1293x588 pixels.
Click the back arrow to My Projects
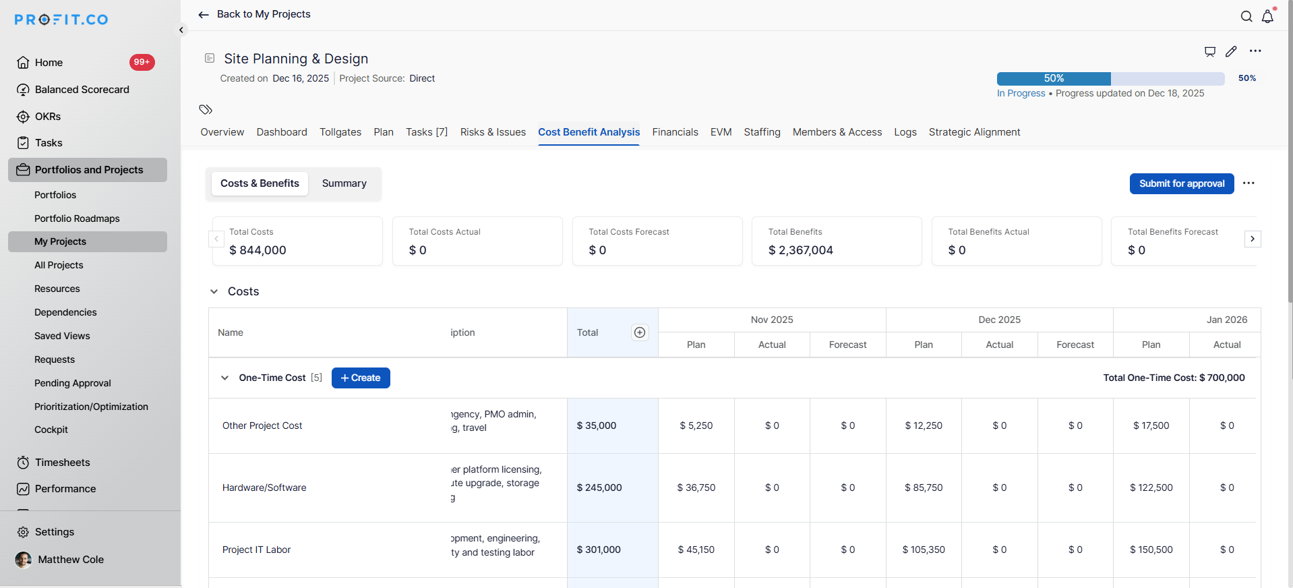pos(204,15)
